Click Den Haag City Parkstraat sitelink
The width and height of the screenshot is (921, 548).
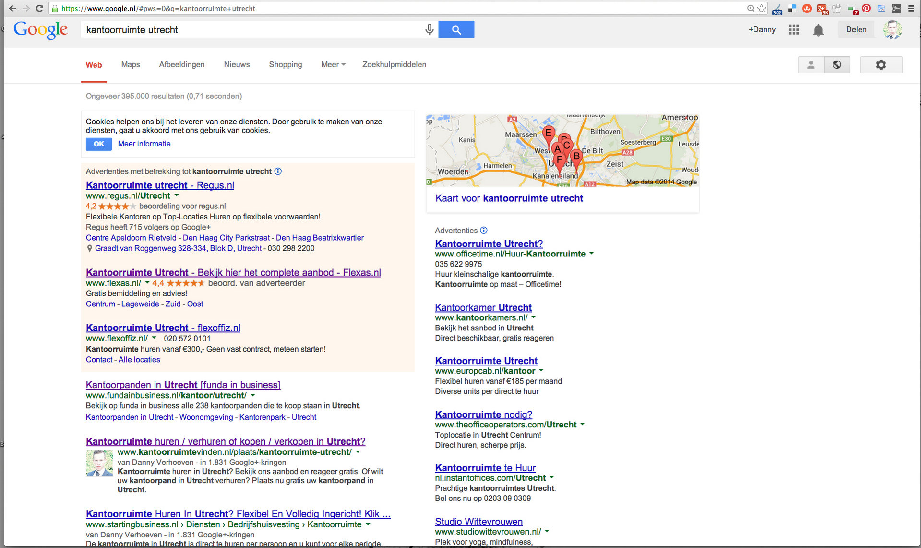pyautogui.click(x=227, y=238)
